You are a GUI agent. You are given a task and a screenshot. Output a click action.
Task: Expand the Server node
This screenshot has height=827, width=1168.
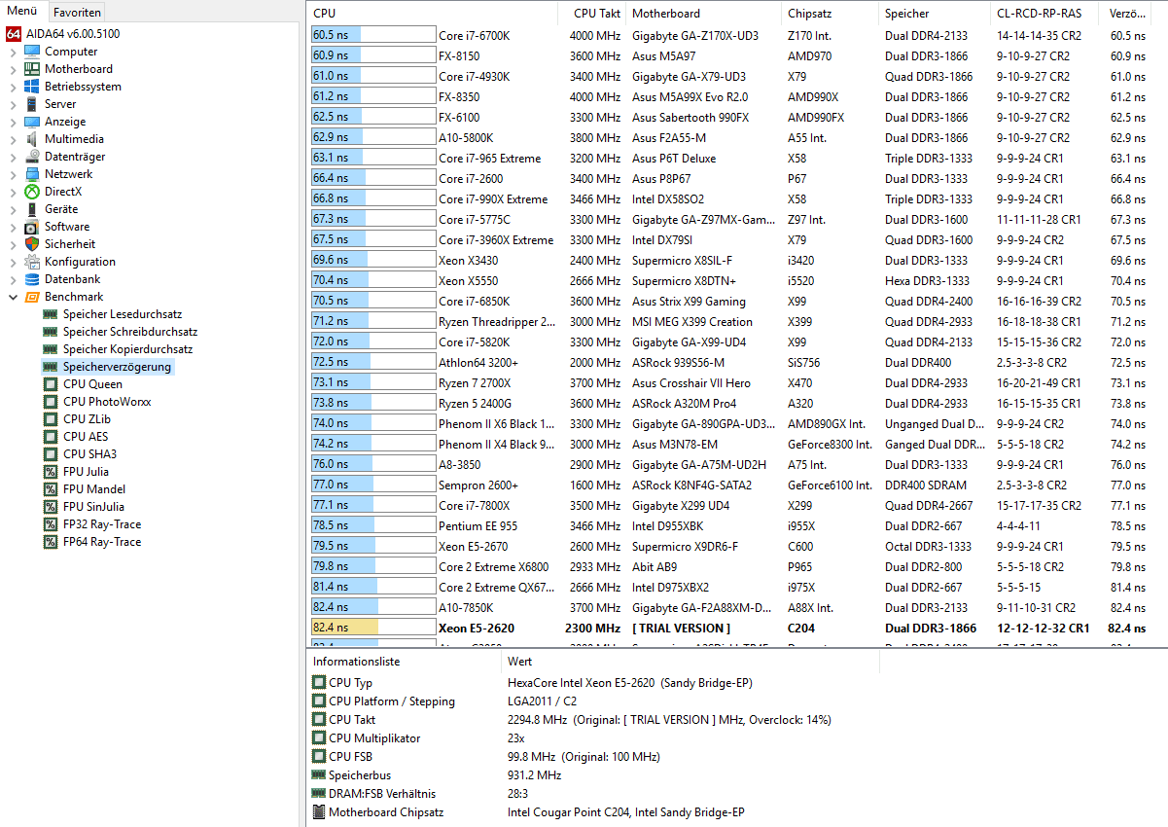point(13,104)
